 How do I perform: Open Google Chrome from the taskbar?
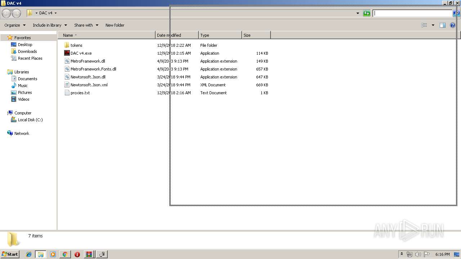65,254
